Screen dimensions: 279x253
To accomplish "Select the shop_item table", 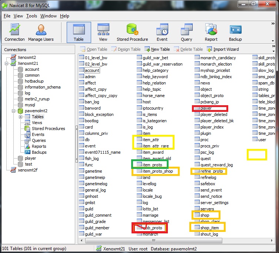I will pos(210,228).
